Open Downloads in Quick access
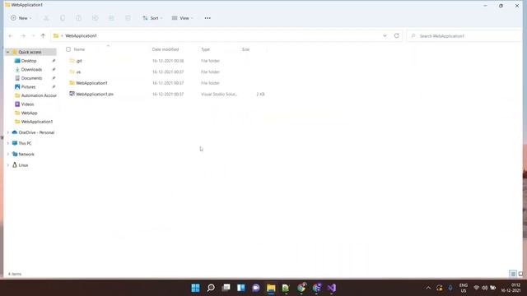Viewport: 527px width, 296px height. click(31, 69)
